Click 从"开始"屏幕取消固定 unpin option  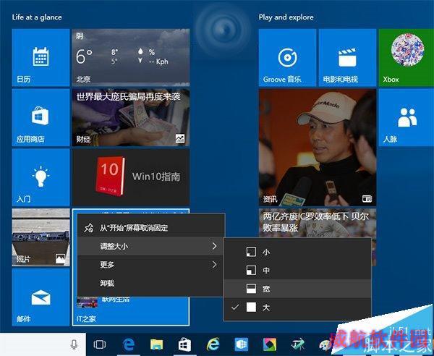[x=150, y=227]
